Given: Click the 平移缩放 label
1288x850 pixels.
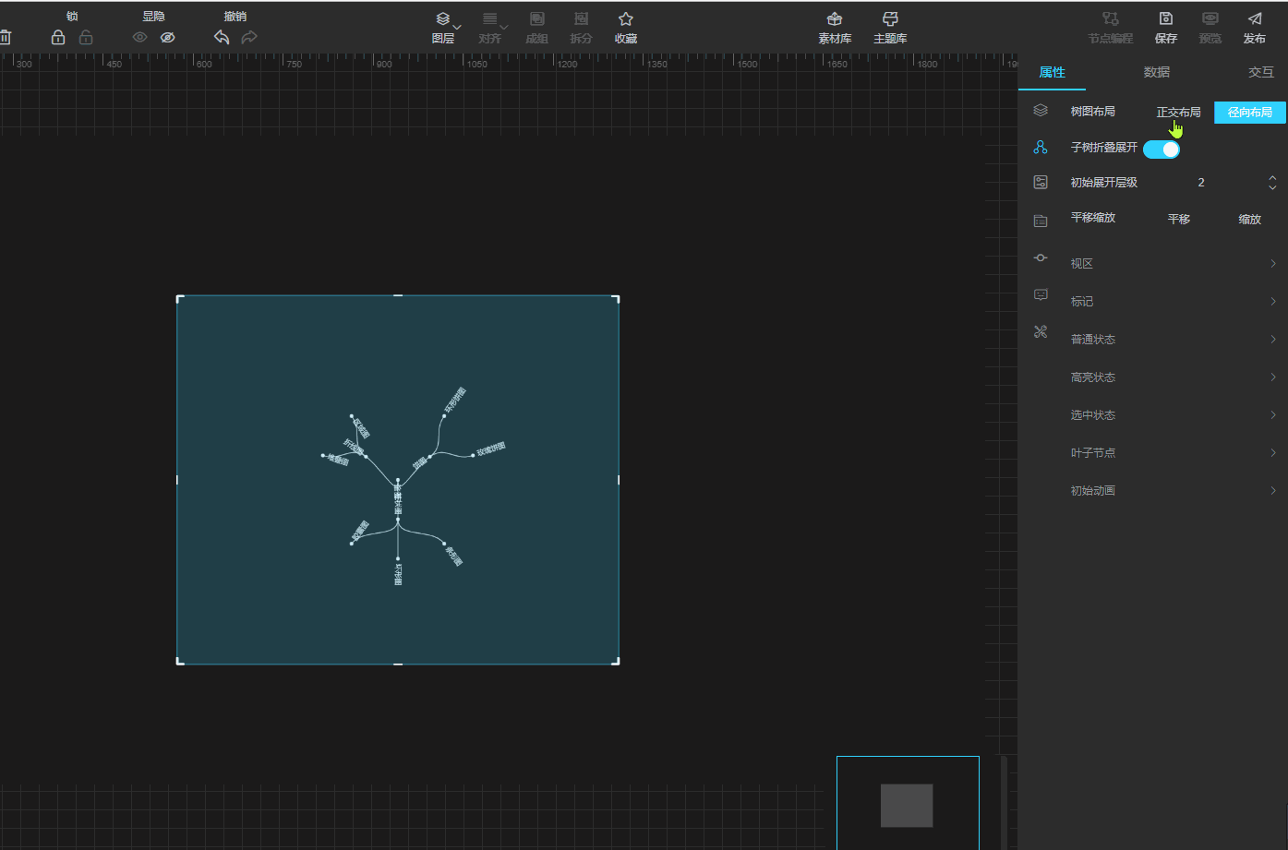Looking at the screenshot, I should pos(1093,218).
